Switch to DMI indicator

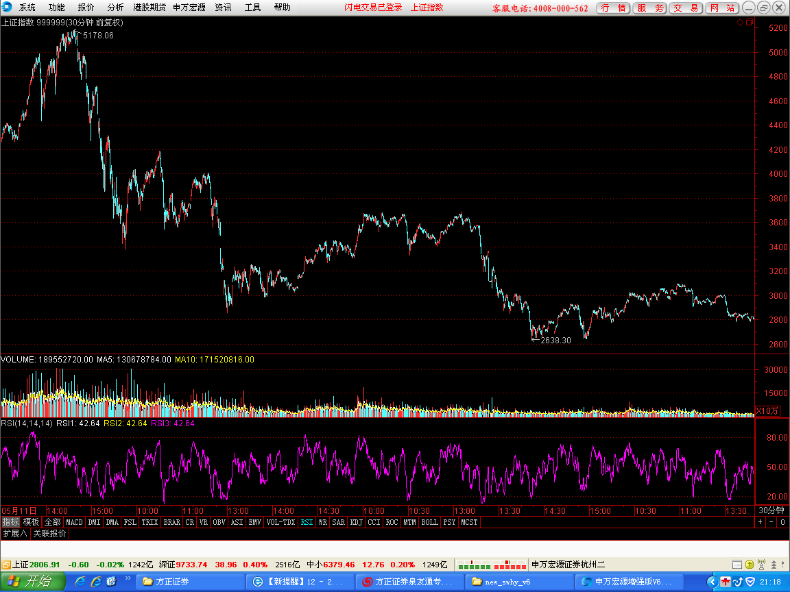coord(94,522)
